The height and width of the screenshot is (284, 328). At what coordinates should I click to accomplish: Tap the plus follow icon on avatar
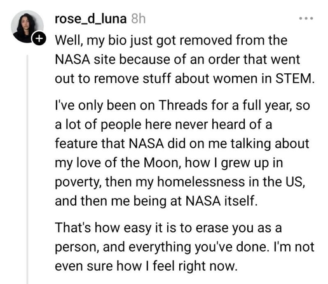[x=39, y=38]
